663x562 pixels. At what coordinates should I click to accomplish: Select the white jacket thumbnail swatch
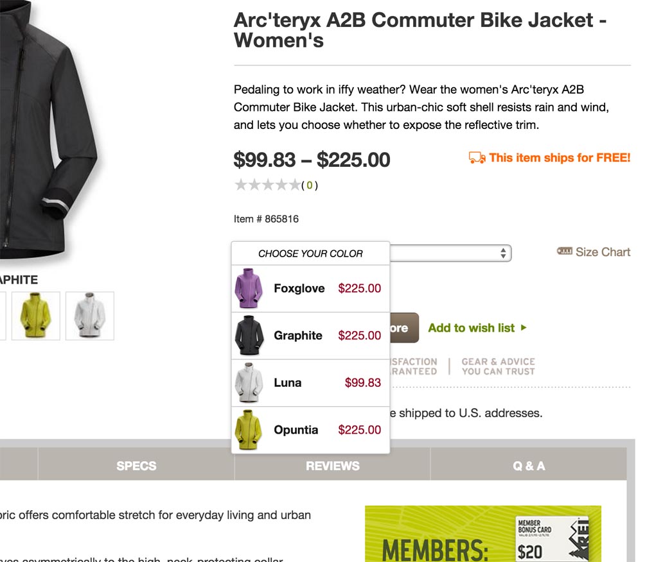90,316
